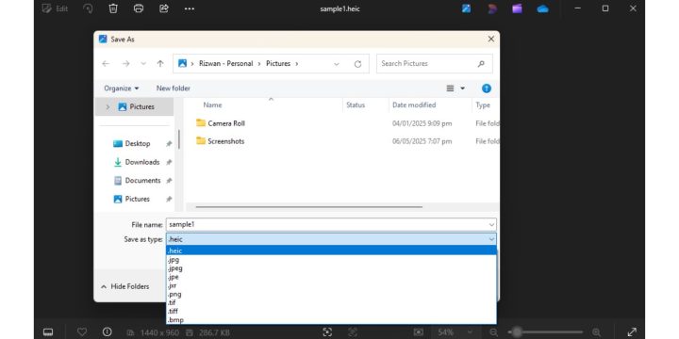Viewport: 679px width, 339px height.
Task: Click Hide Folders to collapse navigation
Action: pos(124,286)
